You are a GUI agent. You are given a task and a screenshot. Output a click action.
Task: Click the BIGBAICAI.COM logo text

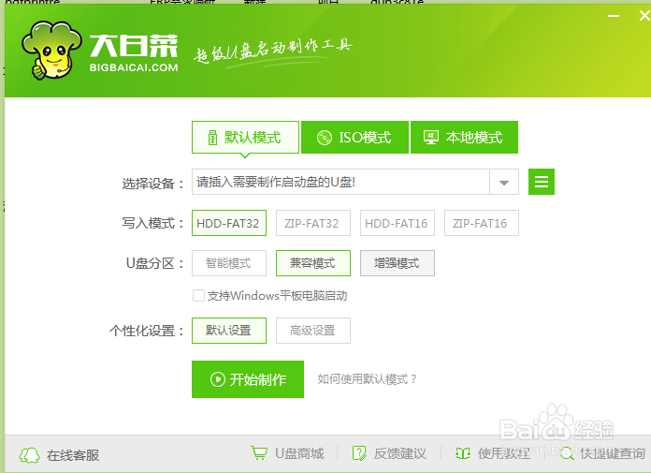coord(134,67)
